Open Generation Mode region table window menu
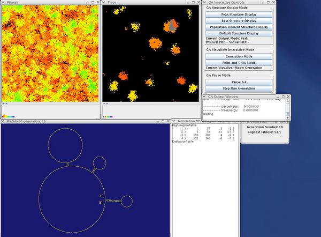Screen dimensions: 321x237 pyautogui.click(x=174, y=122)
